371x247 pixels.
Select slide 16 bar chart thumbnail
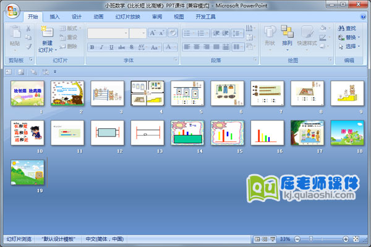[267, 133]
